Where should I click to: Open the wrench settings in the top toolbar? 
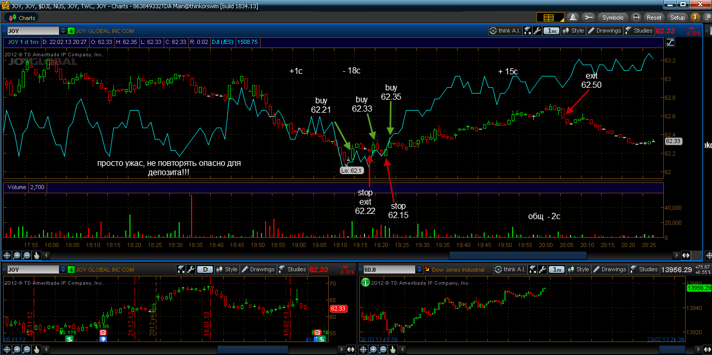589,18
